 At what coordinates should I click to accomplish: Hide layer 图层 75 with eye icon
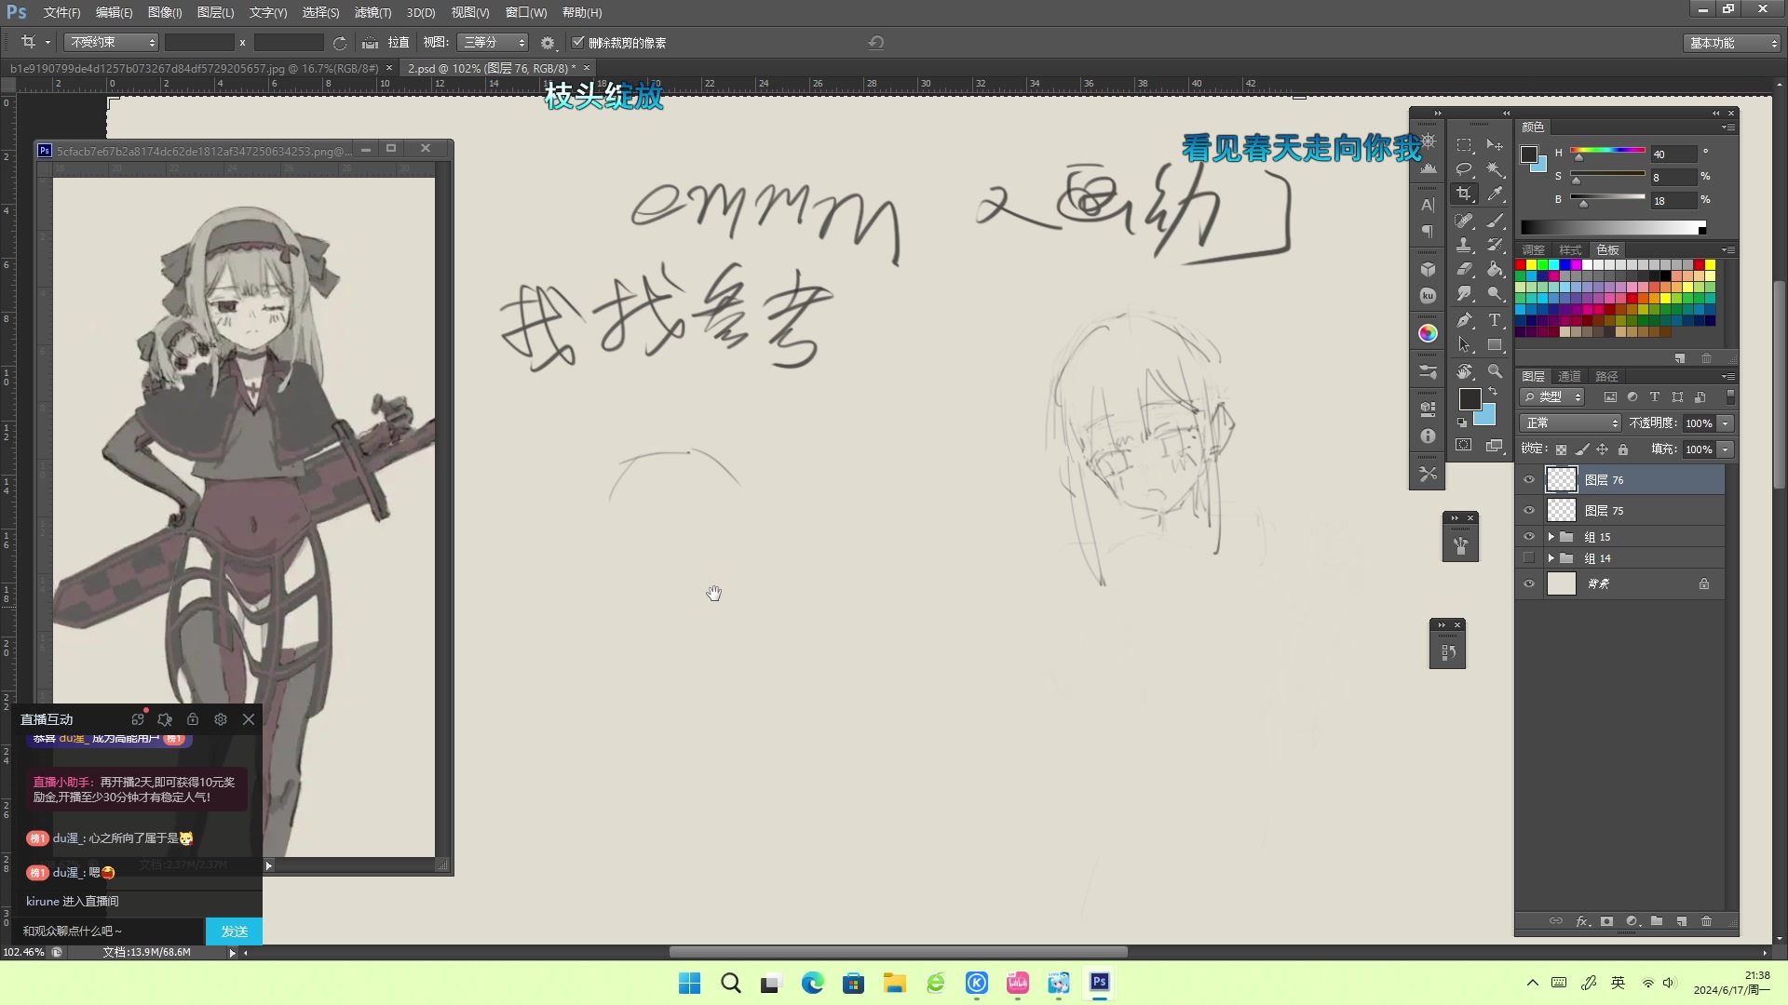1529,511
